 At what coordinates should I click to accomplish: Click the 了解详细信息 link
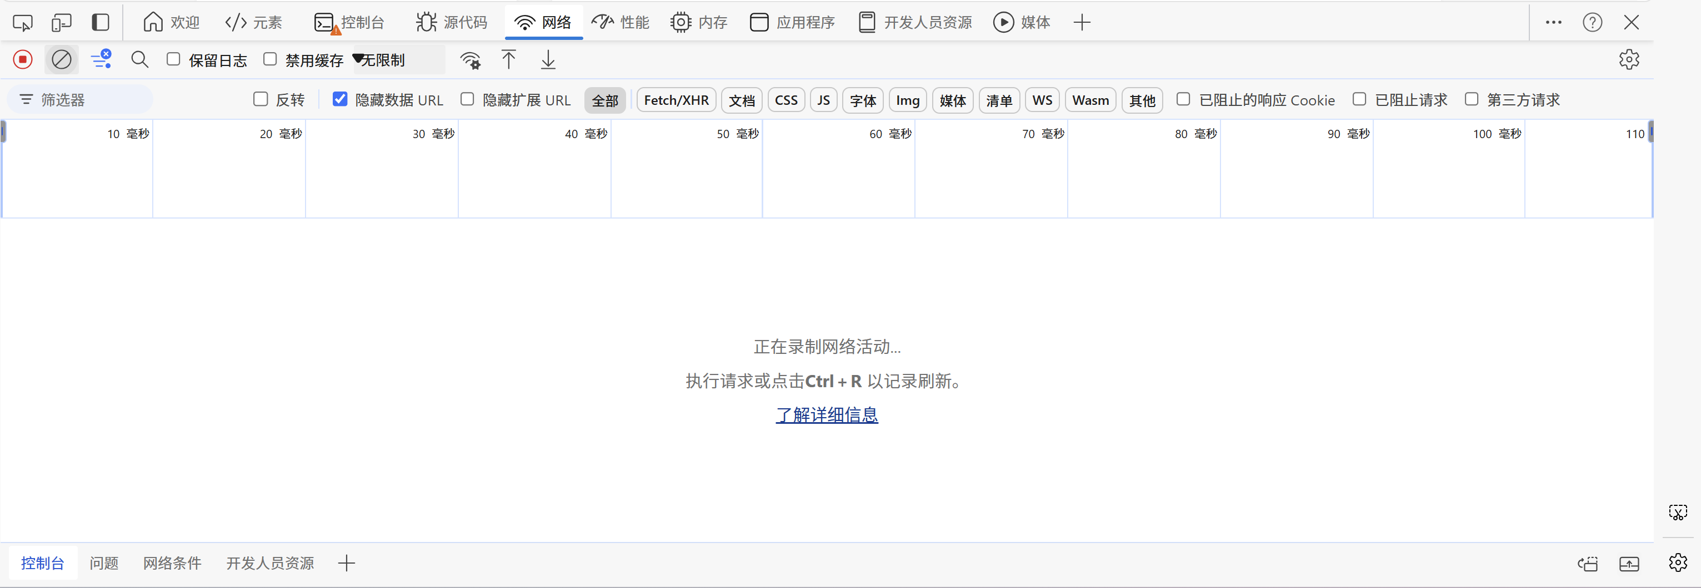tap(827, 414)
